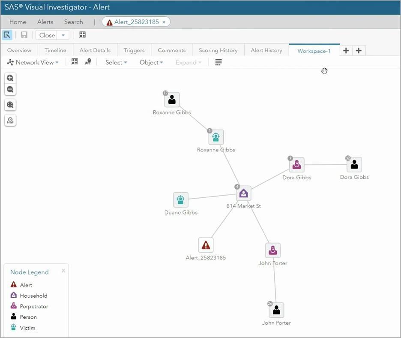Image resolution: width=401 pixels, height=338 pixels.
Task: Click the 4 badge on 814 Market St
Action: (x=237, y=187)
